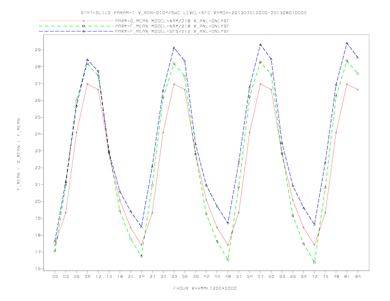Click y-axis tick label 21
390x301 pixels.
[x=38, y=184]
